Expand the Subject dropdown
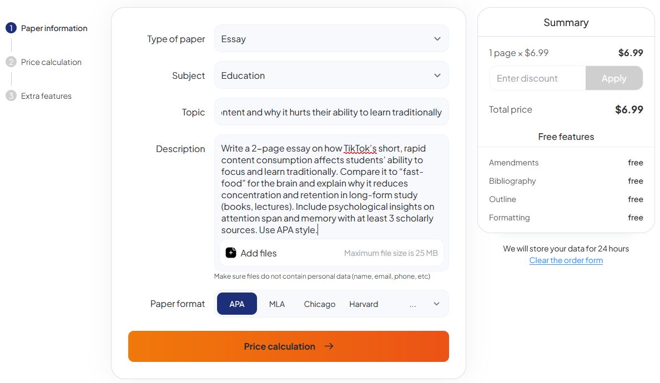 (x=331, y=75)
